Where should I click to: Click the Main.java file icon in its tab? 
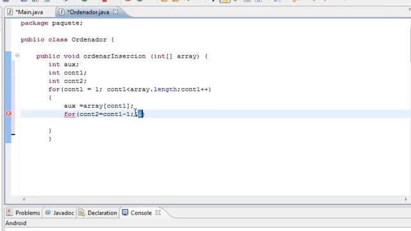click(10, 12)
